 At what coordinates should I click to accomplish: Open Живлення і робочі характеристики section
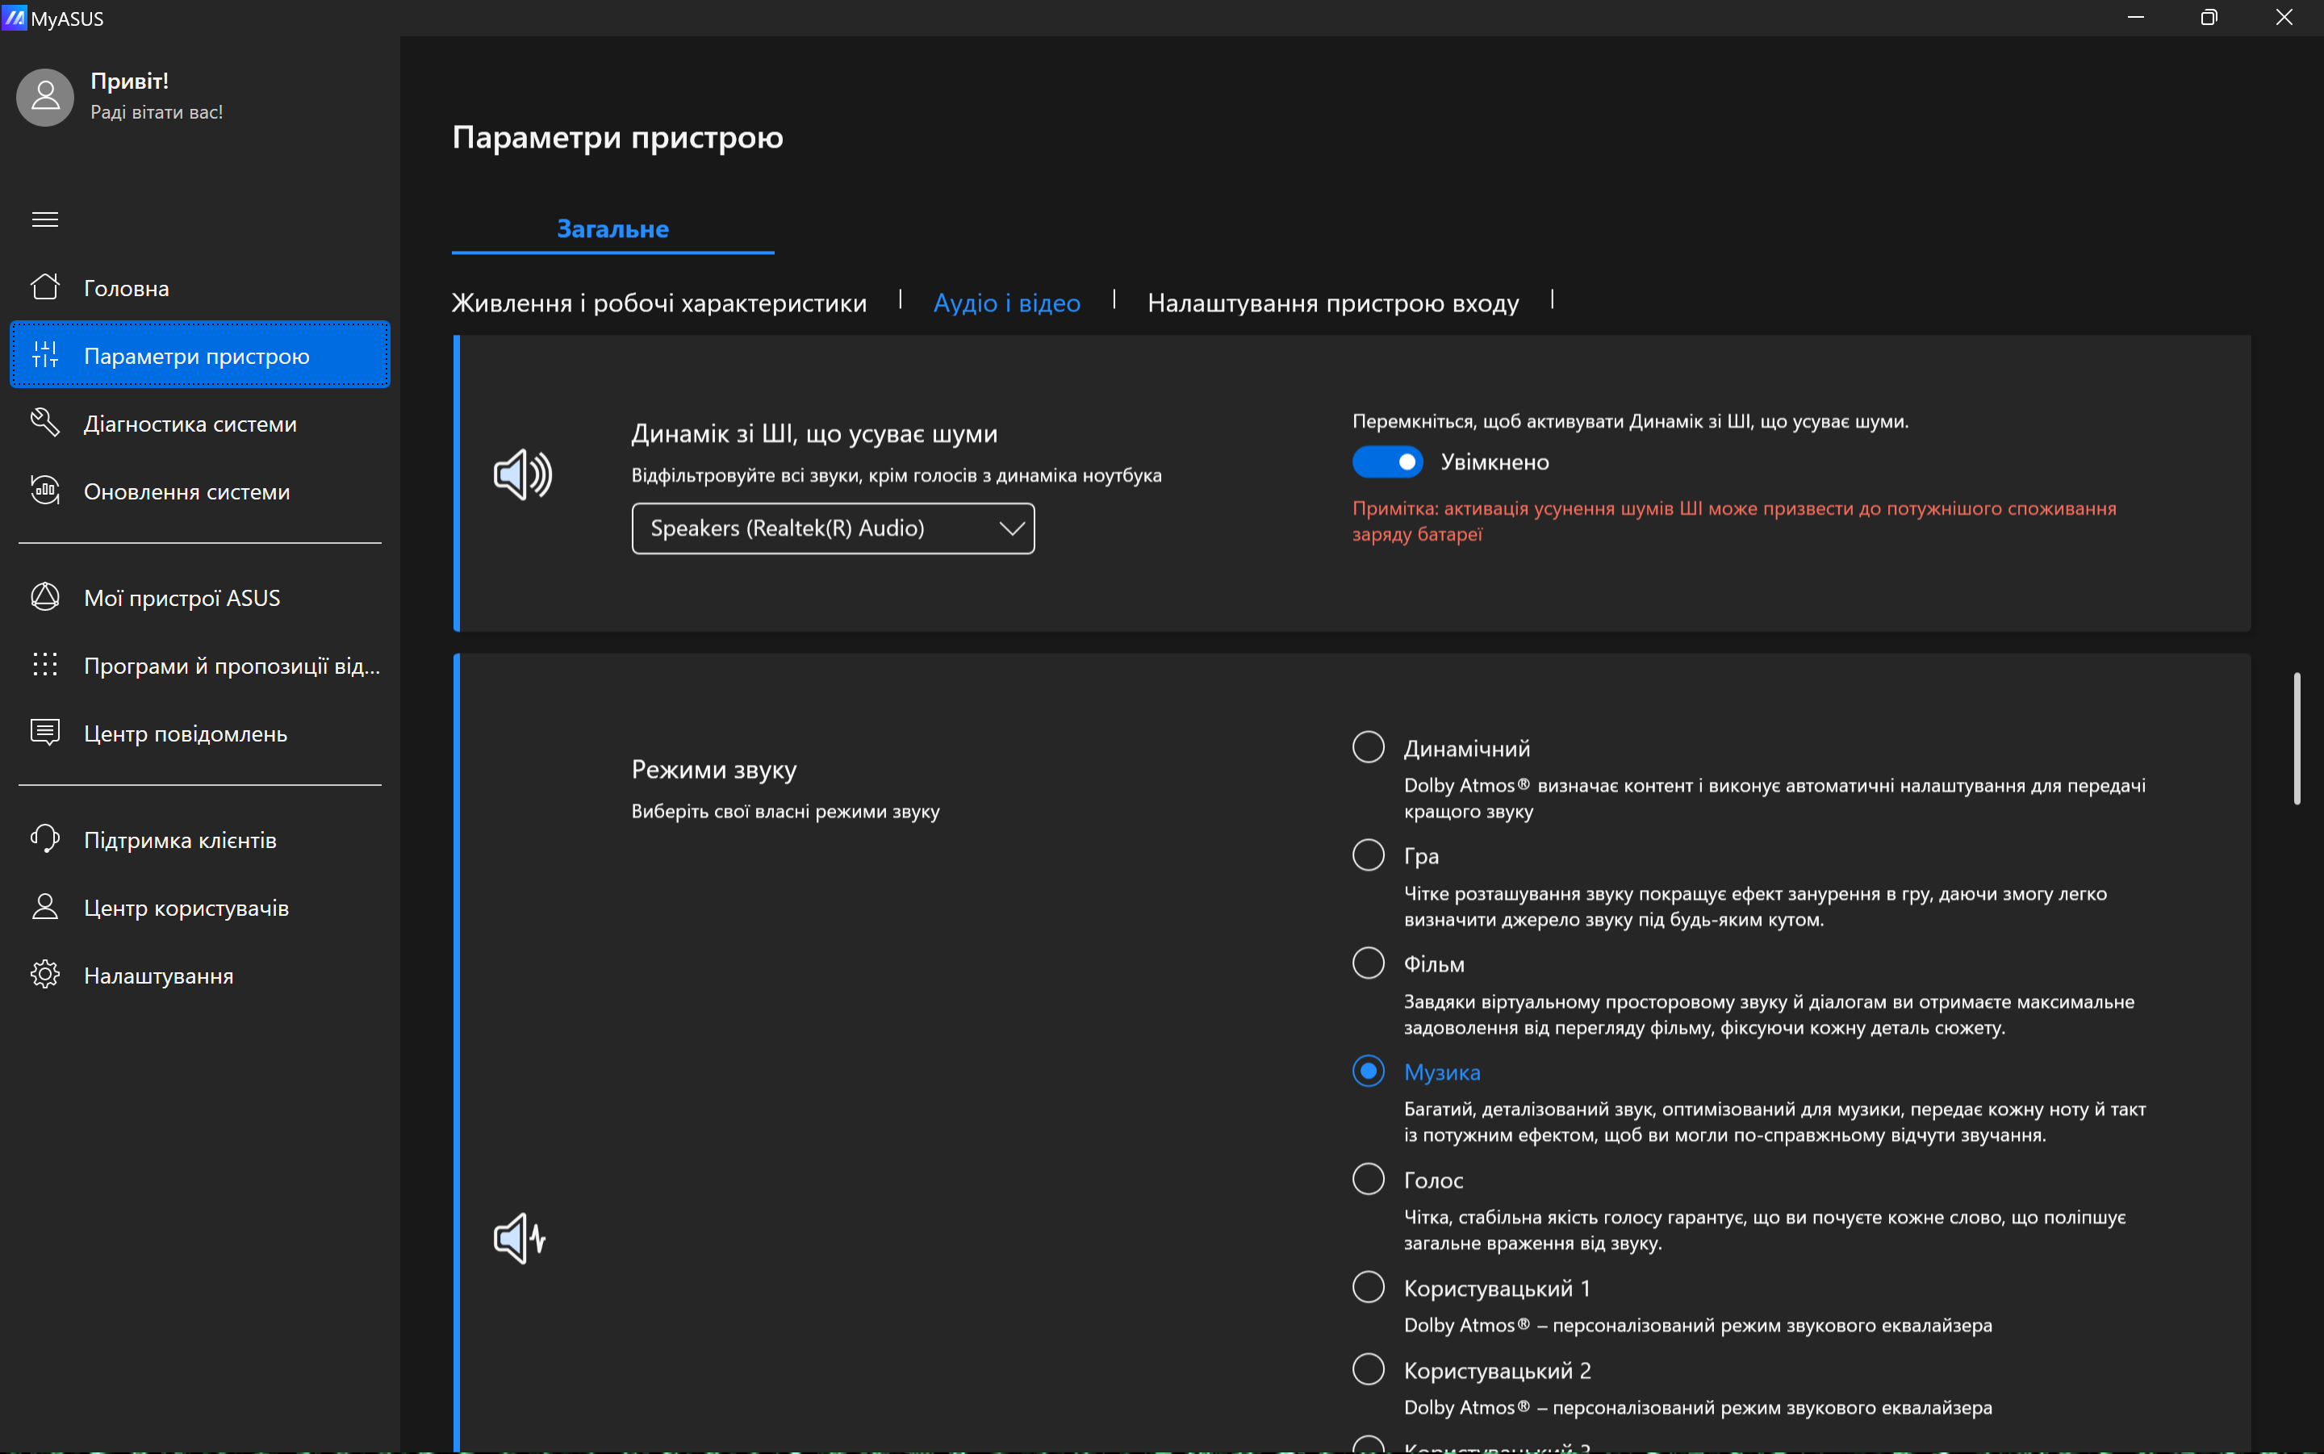point(658,303)
